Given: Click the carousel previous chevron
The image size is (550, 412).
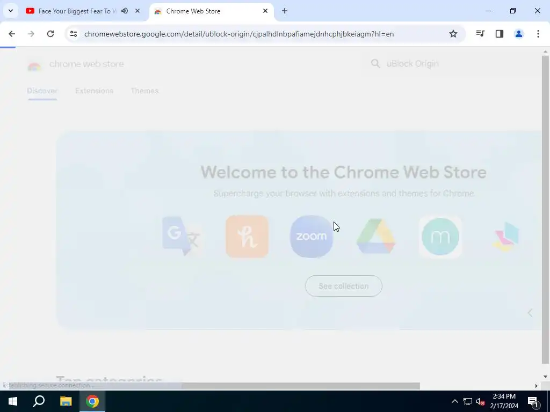Looking at the screenshot, I should pos(530,313).
